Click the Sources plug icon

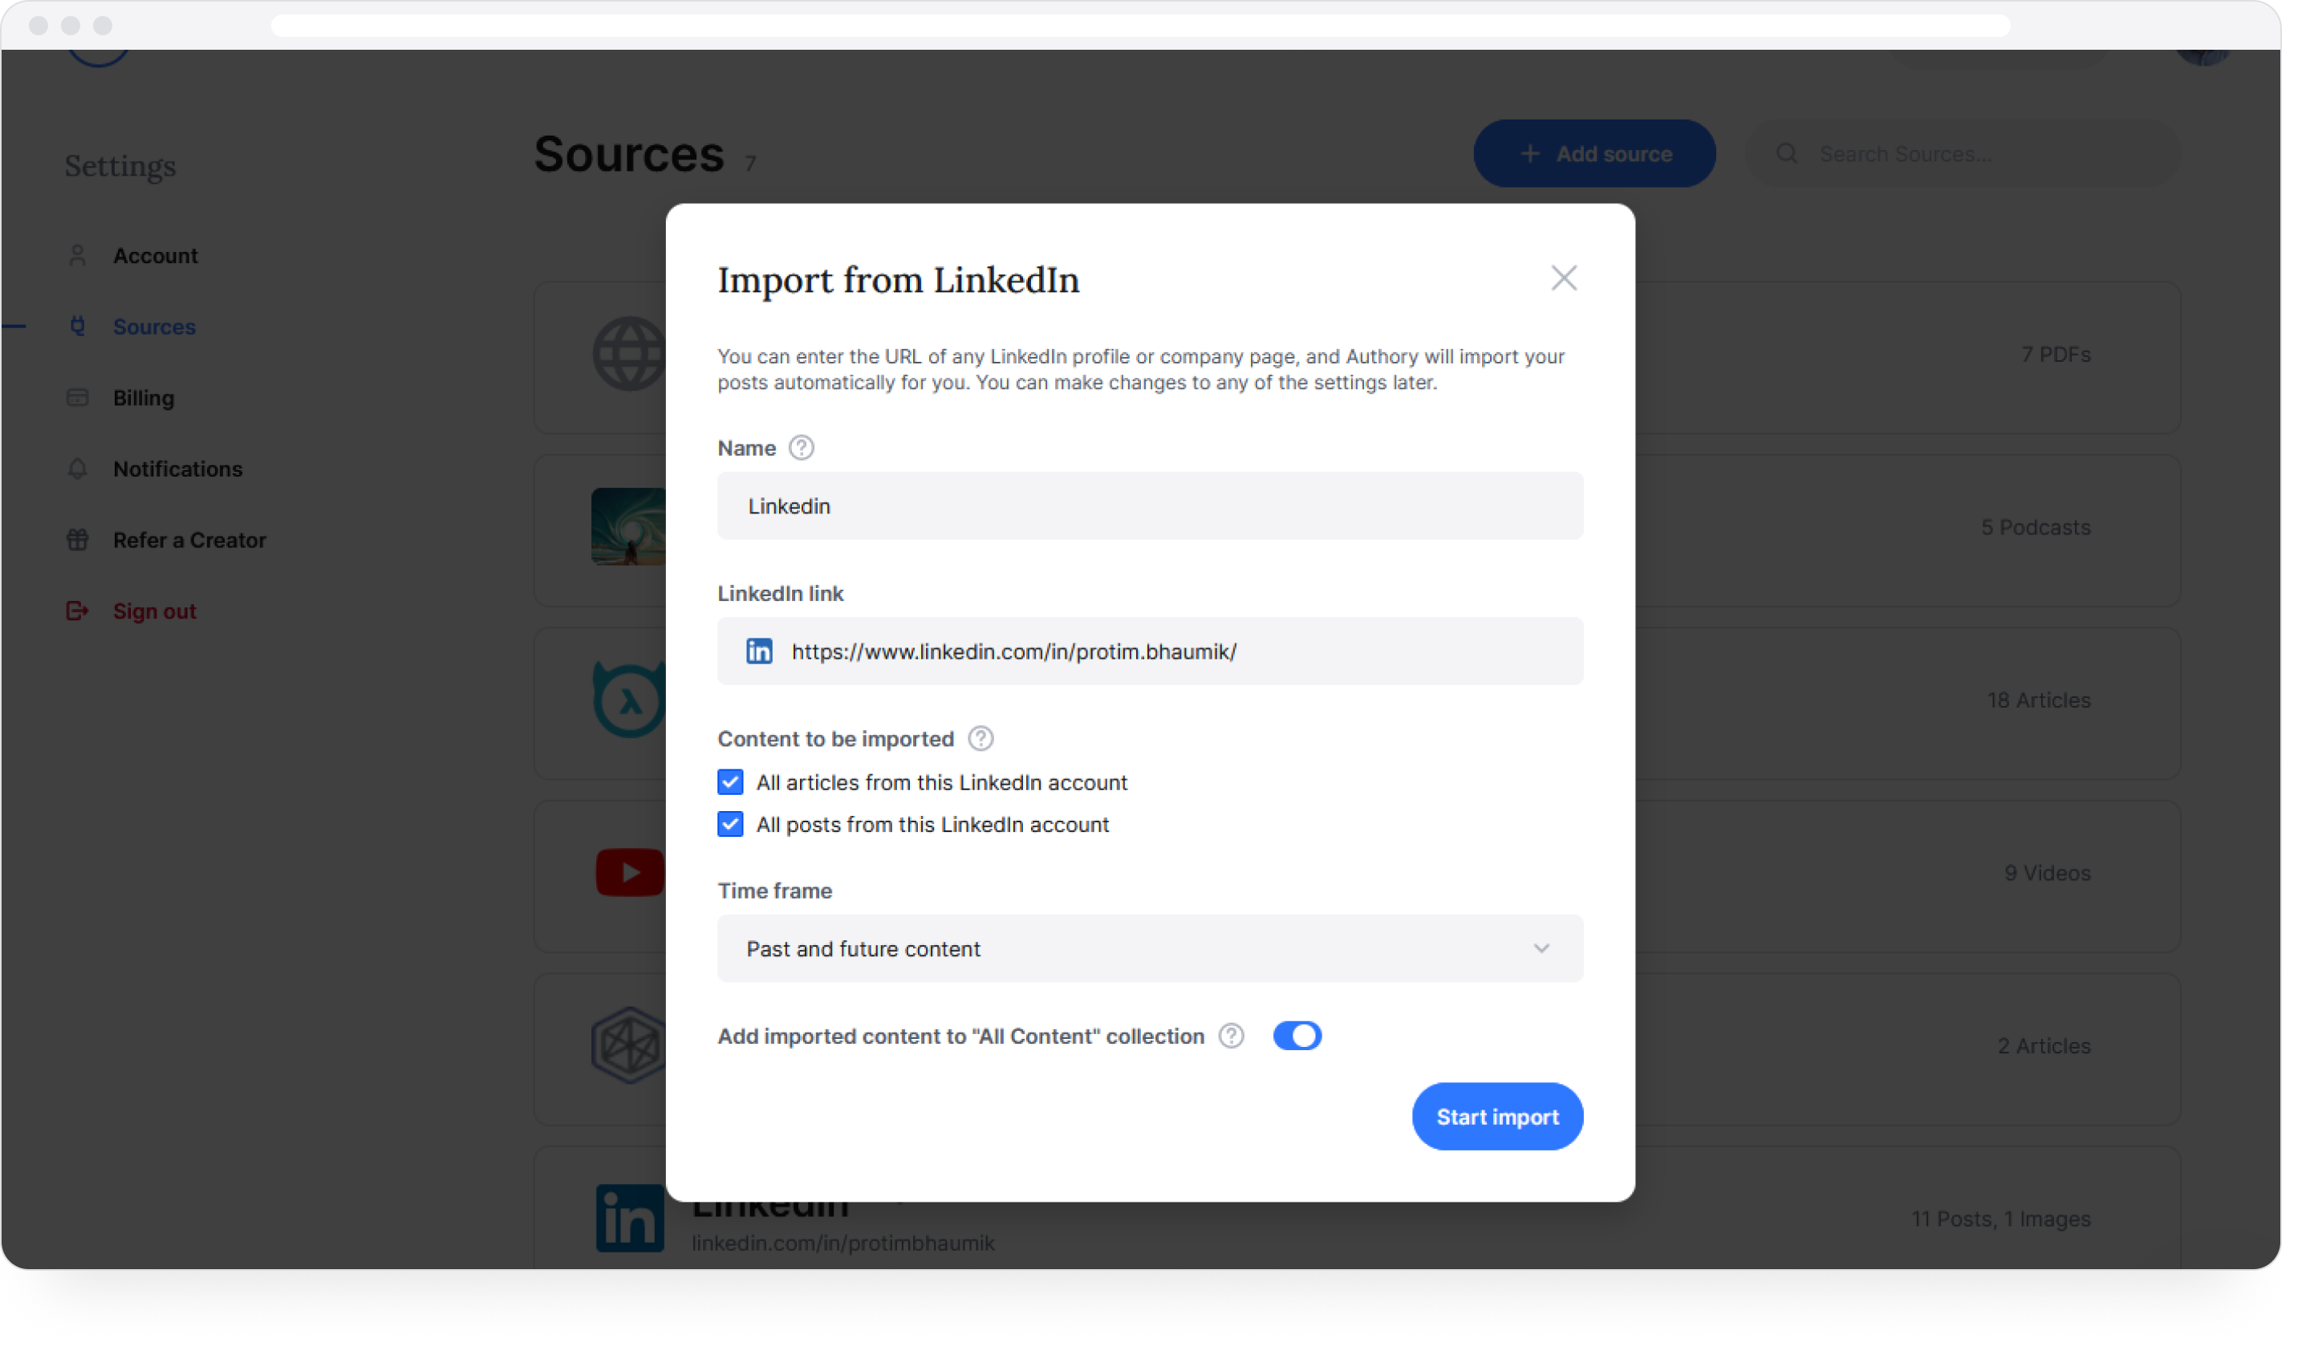79,328
